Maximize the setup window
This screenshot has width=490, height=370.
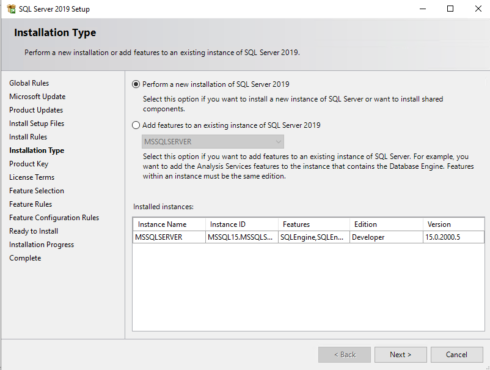[x=450, y=9]
